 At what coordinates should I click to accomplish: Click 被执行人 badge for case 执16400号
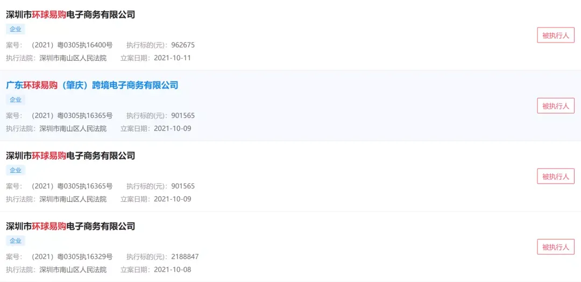(555, 35)
